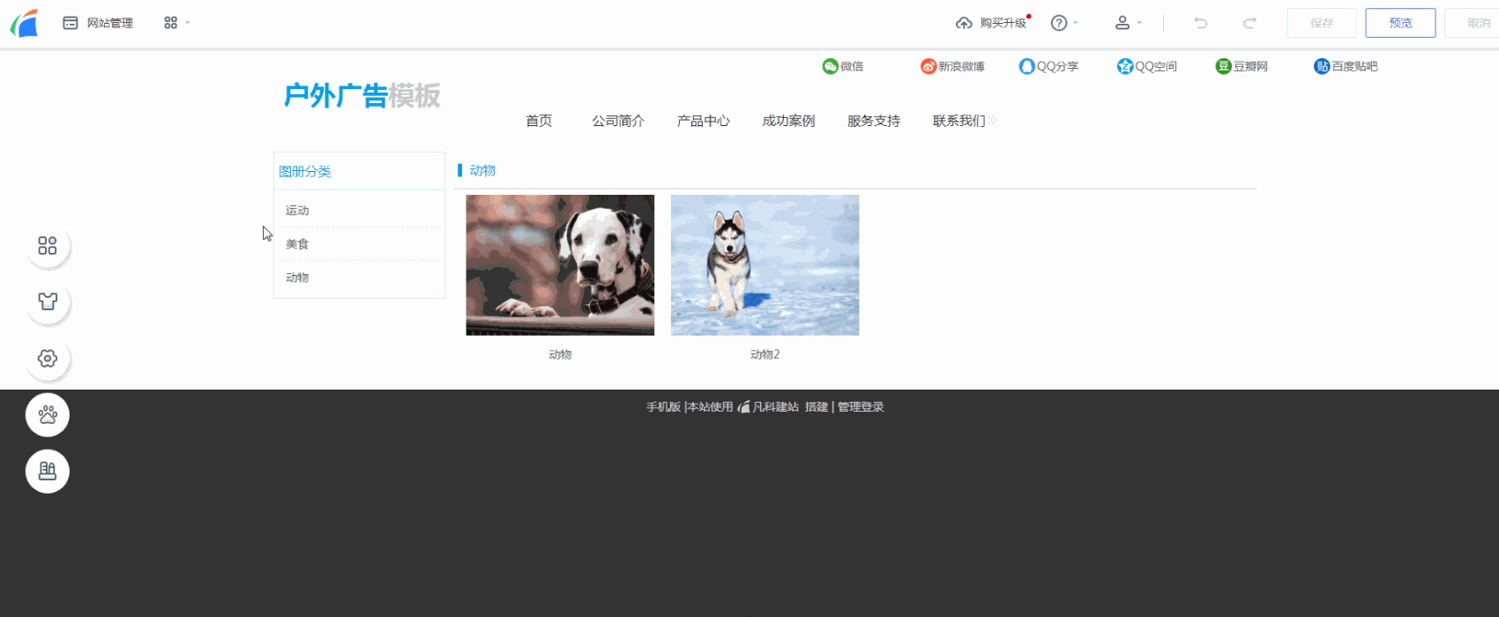1499x617 pixels.
Task: Open 服务支持 nav item
Action: [x=874, y=121]
